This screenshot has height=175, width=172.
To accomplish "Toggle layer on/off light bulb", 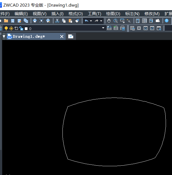I will point(6,28).
